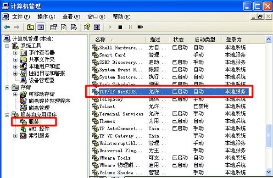Sort by the 描述 column header

pos(157,40)
